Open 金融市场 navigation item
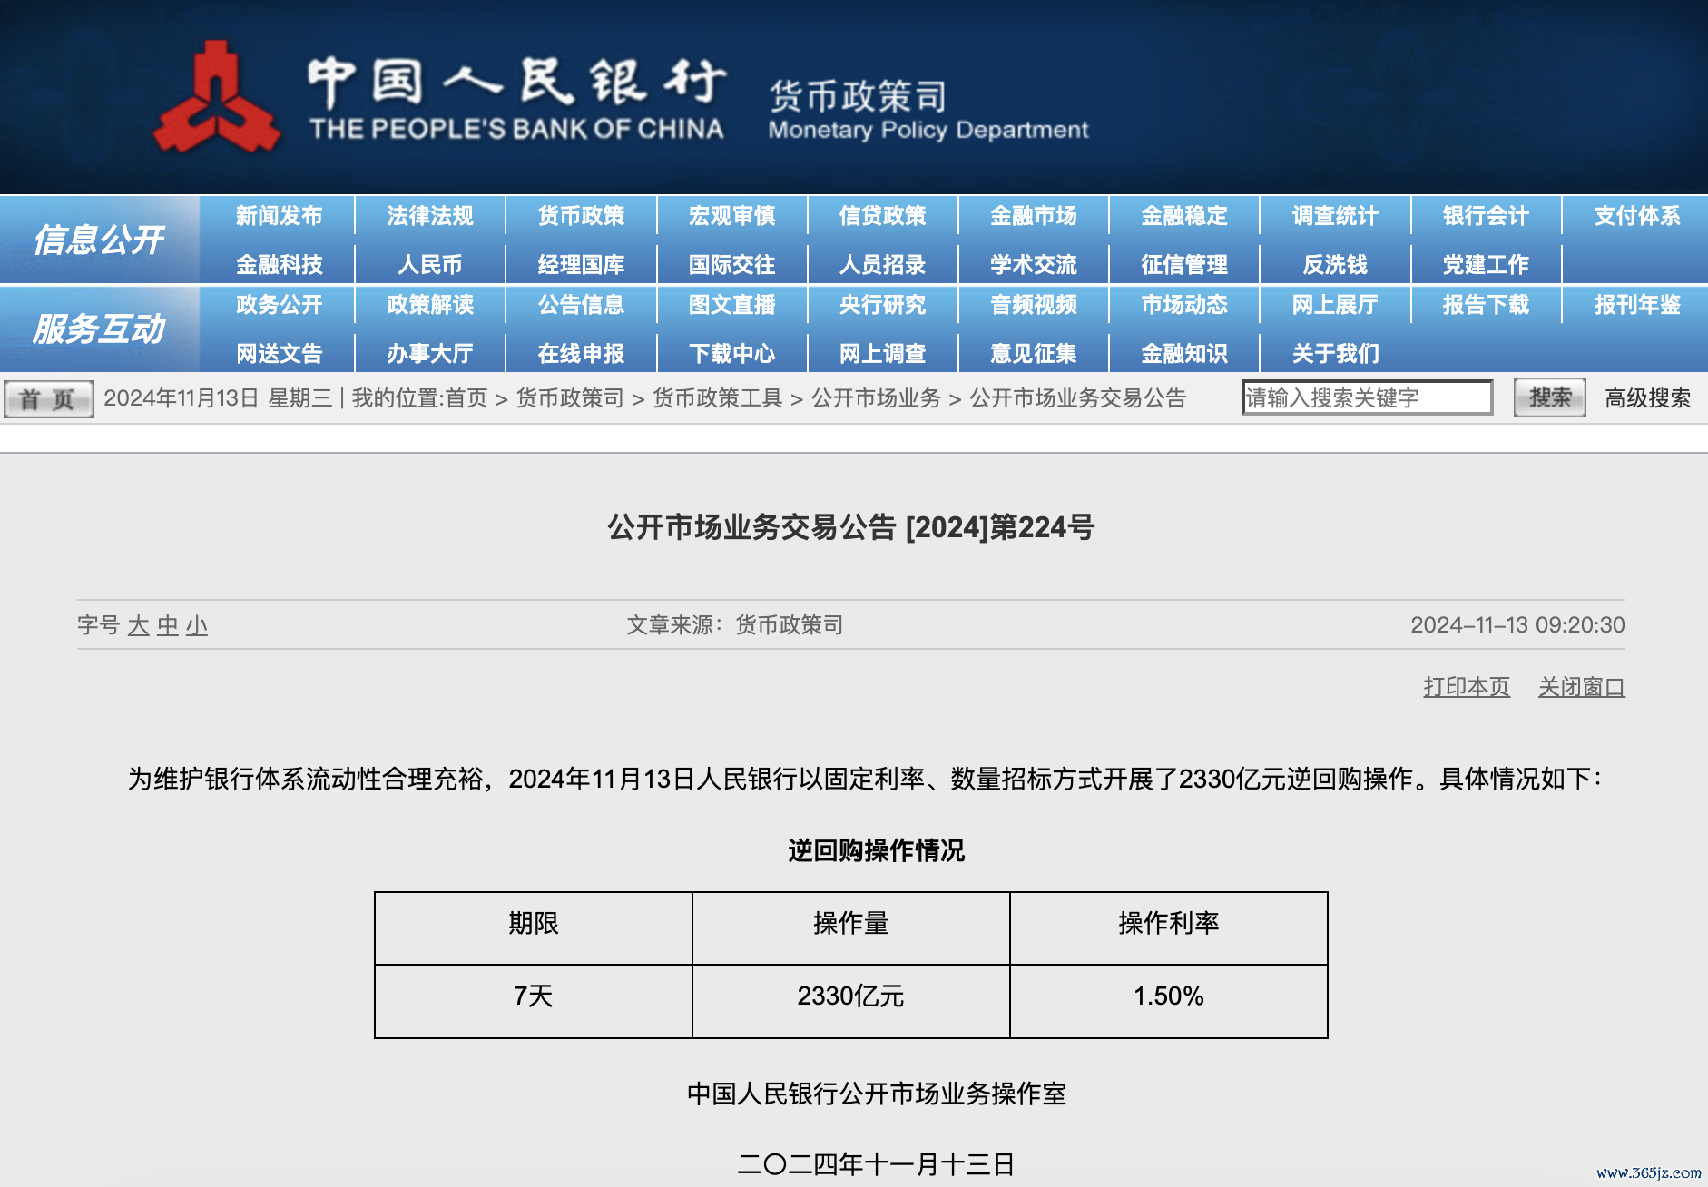Screen dimensions: 1708x1187 tap(1033, 216)
